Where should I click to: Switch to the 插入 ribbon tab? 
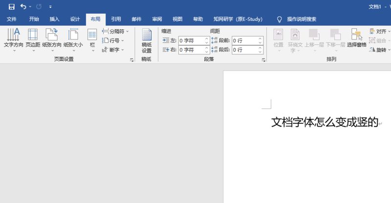click(54, 19)
